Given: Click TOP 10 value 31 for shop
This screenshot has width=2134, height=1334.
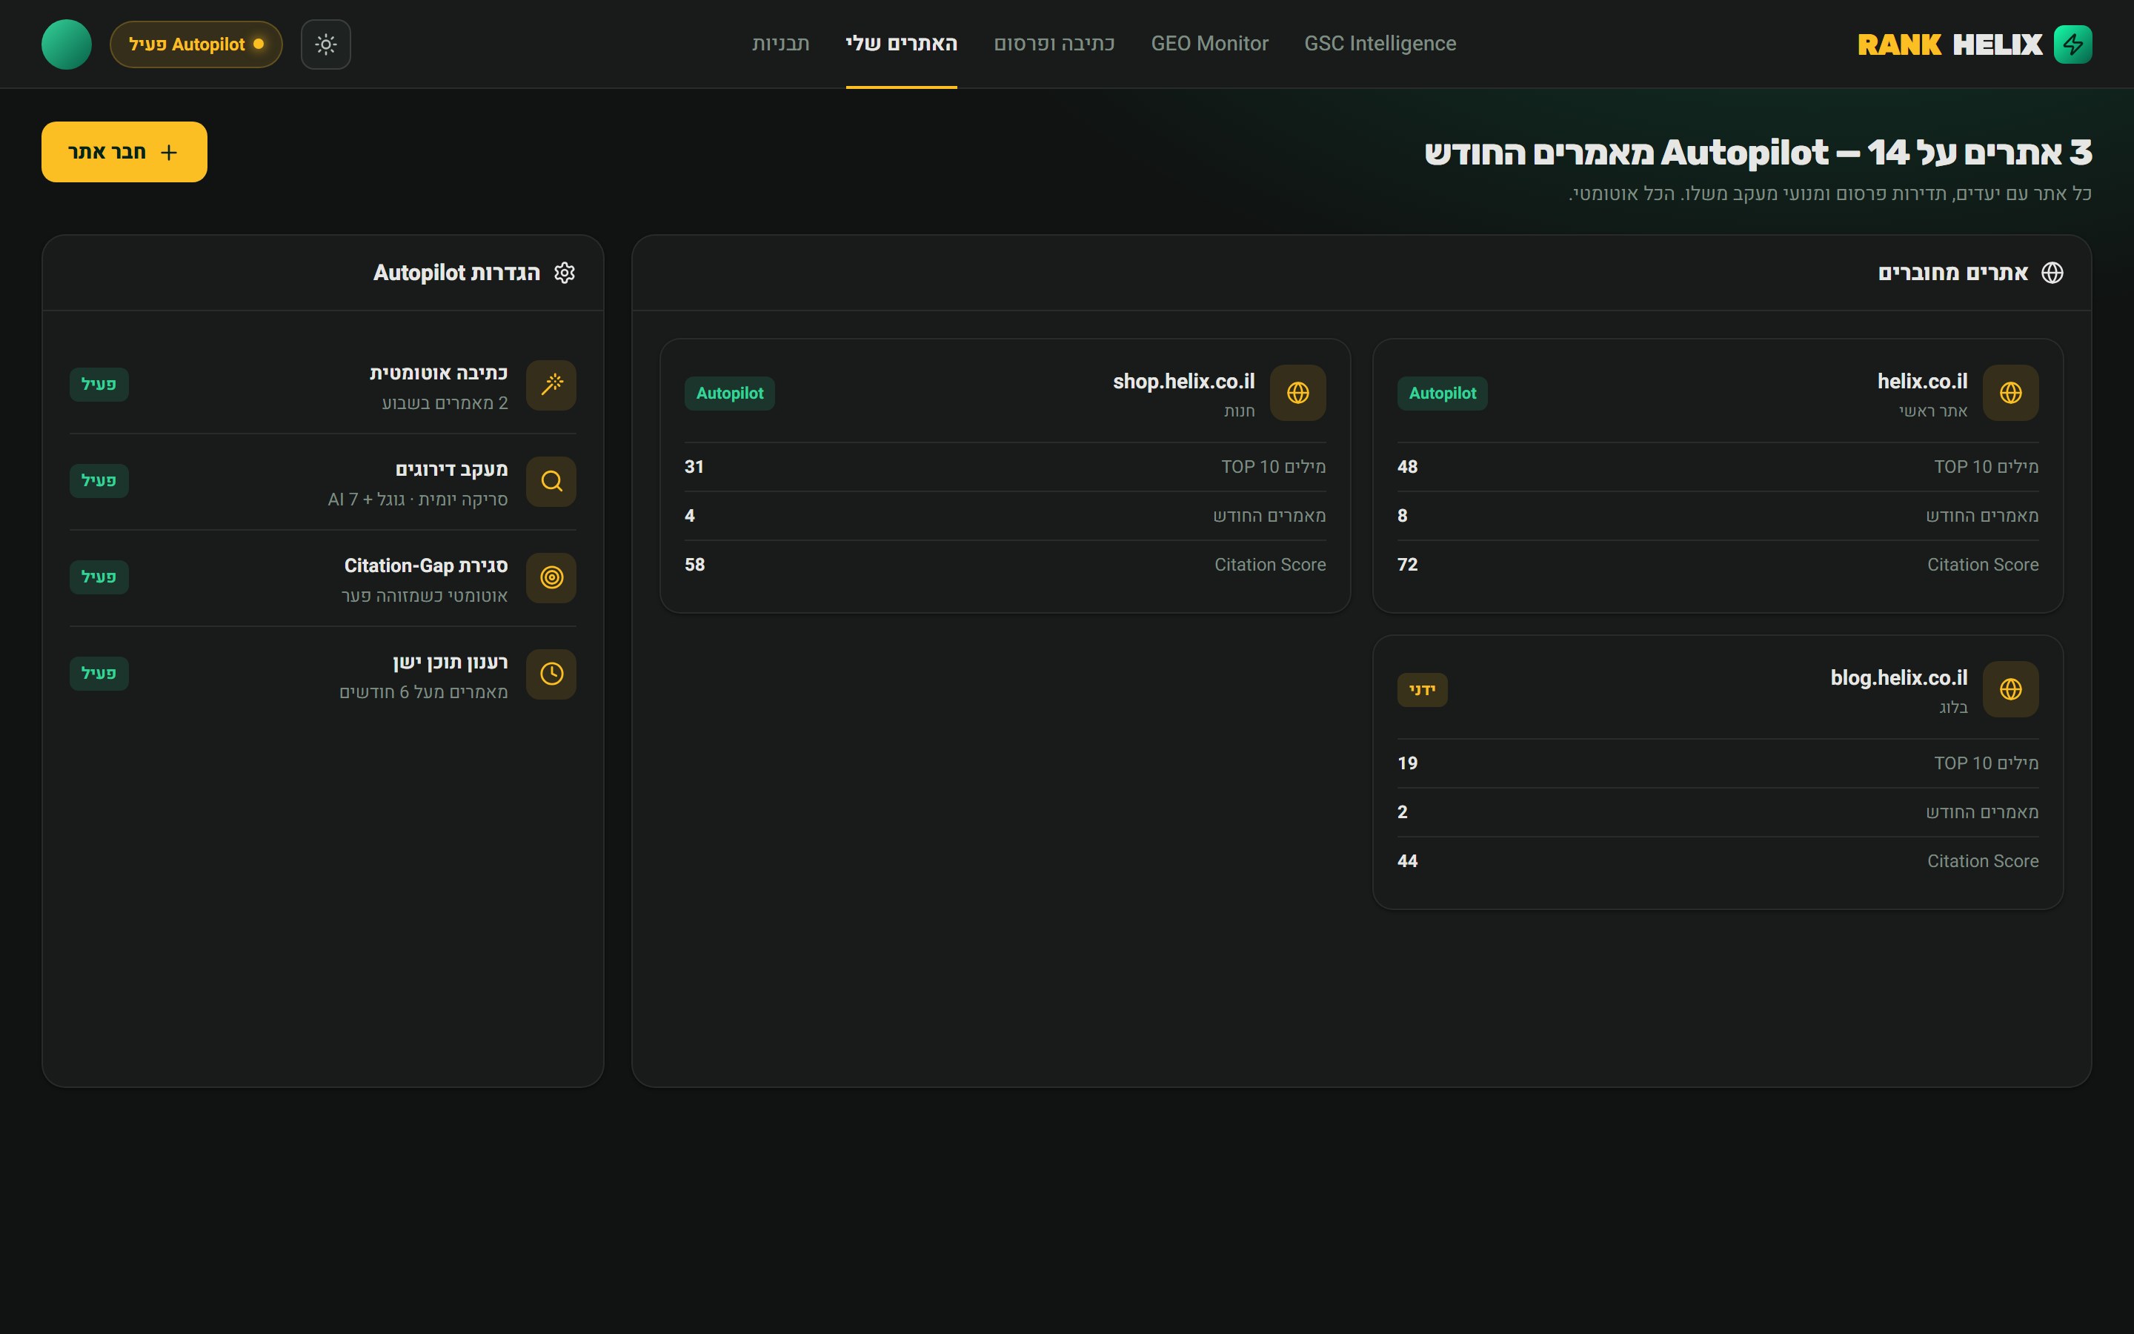Looking at the screenshot, I should [x=694, y=467].
